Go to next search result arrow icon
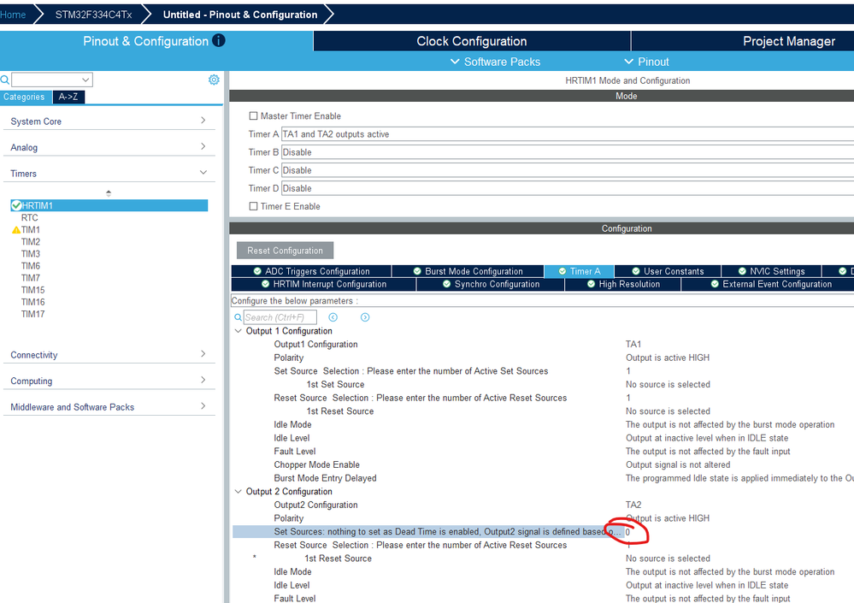Screen dimensions: 854x603 [x=365, y=317]
